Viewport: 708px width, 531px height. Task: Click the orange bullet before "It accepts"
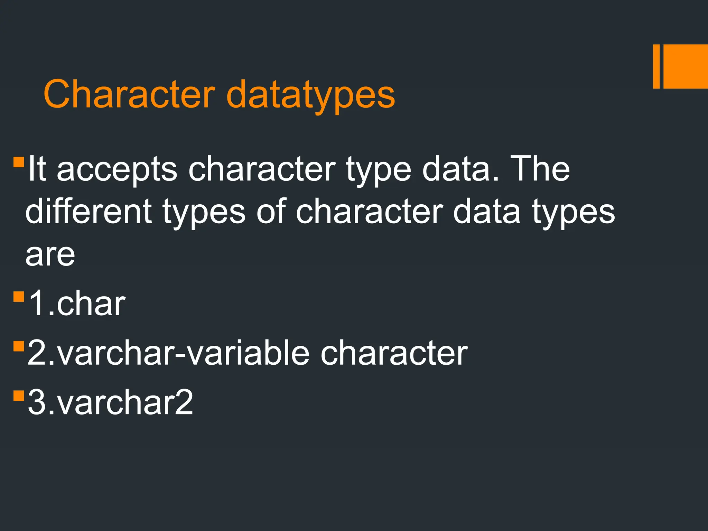pos(19,162)
